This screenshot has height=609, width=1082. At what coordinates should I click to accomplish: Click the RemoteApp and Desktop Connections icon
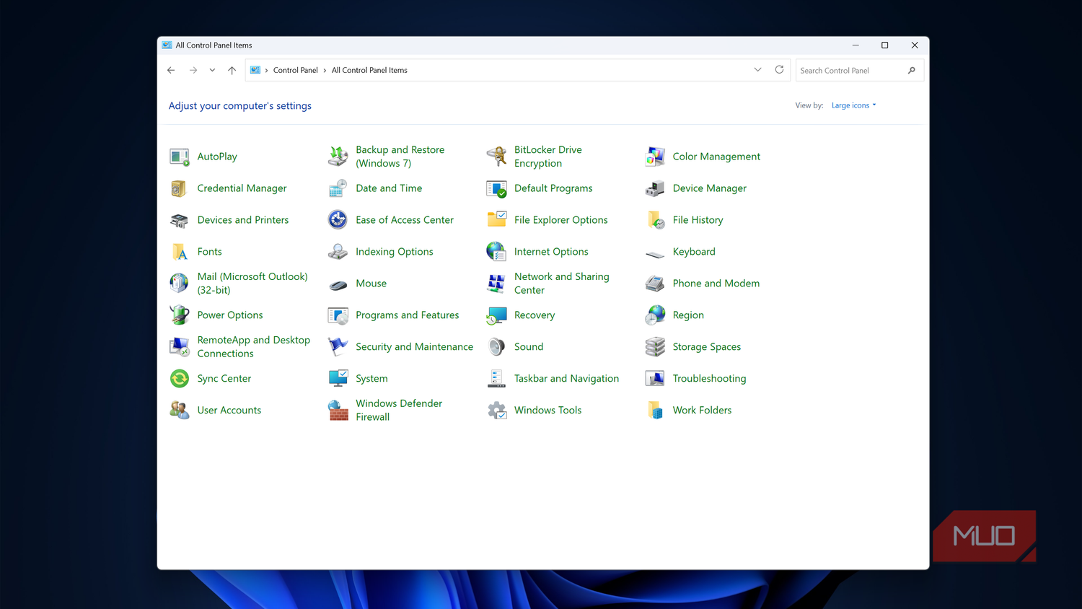coord(179,347)
